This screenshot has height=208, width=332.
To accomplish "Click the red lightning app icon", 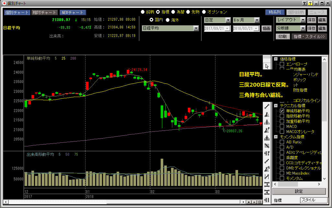I will tap(4, 3).
